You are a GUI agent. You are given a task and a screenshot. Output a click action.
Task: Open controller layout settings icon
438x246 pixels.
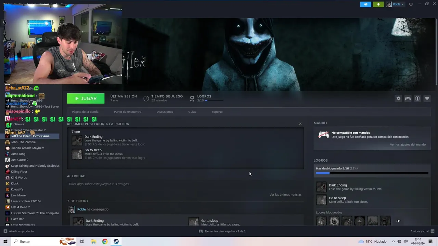pos(408,98)
